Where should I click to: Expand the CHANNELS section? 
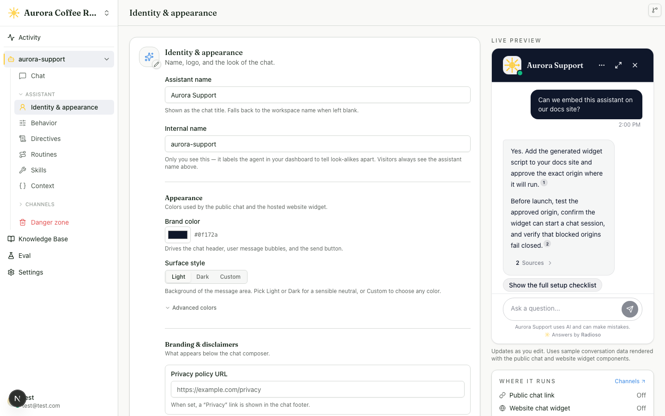(37, 204)
